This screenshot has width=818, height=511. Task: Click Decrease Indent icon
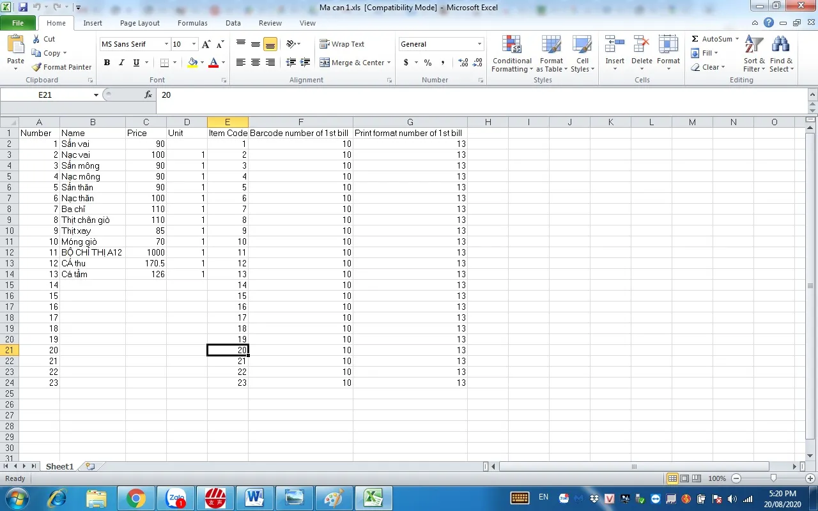291,63
